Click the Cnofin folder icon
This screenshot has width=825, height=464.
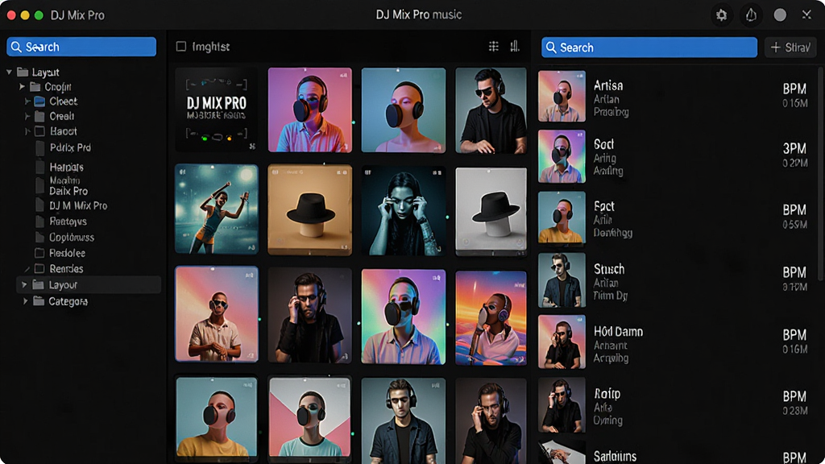pos(35,86)
